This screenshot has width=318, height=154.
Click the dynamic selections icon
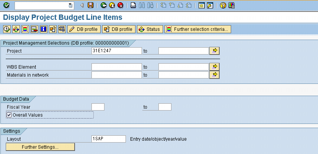(34, 29)
